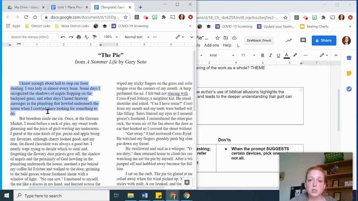
Task: Open highlight color marker icon
Action: (295, 55)
